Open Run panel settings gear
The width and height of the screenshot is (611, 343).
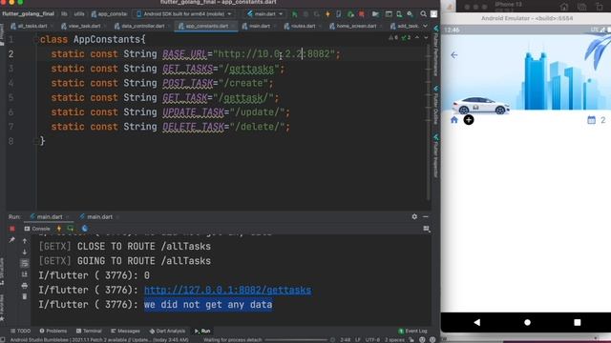(414, 216)
